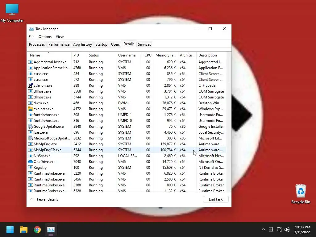Click the explorer.exe folder icon
This screenshot has height=237, width=316.
tap(31, 109)
